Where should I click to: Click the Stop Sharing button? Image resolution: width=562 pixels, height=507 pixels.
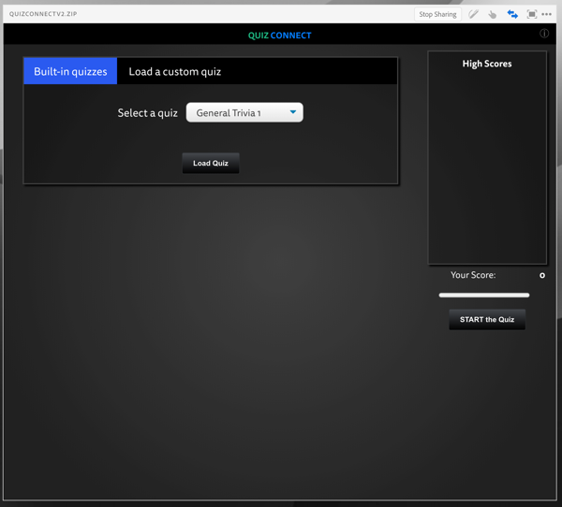coord(437,14)
